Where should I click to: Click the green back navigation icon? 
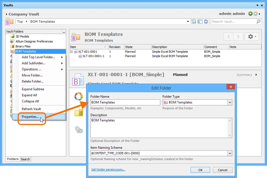[x=250, y=14]
